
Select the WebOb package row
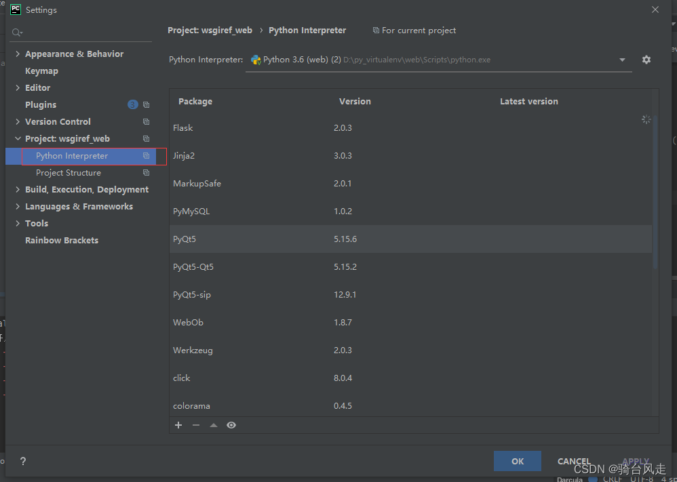(x=410, y=322)
